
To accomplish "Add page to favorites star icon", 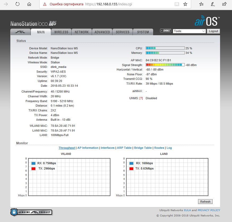I will (x=185, y=4).
